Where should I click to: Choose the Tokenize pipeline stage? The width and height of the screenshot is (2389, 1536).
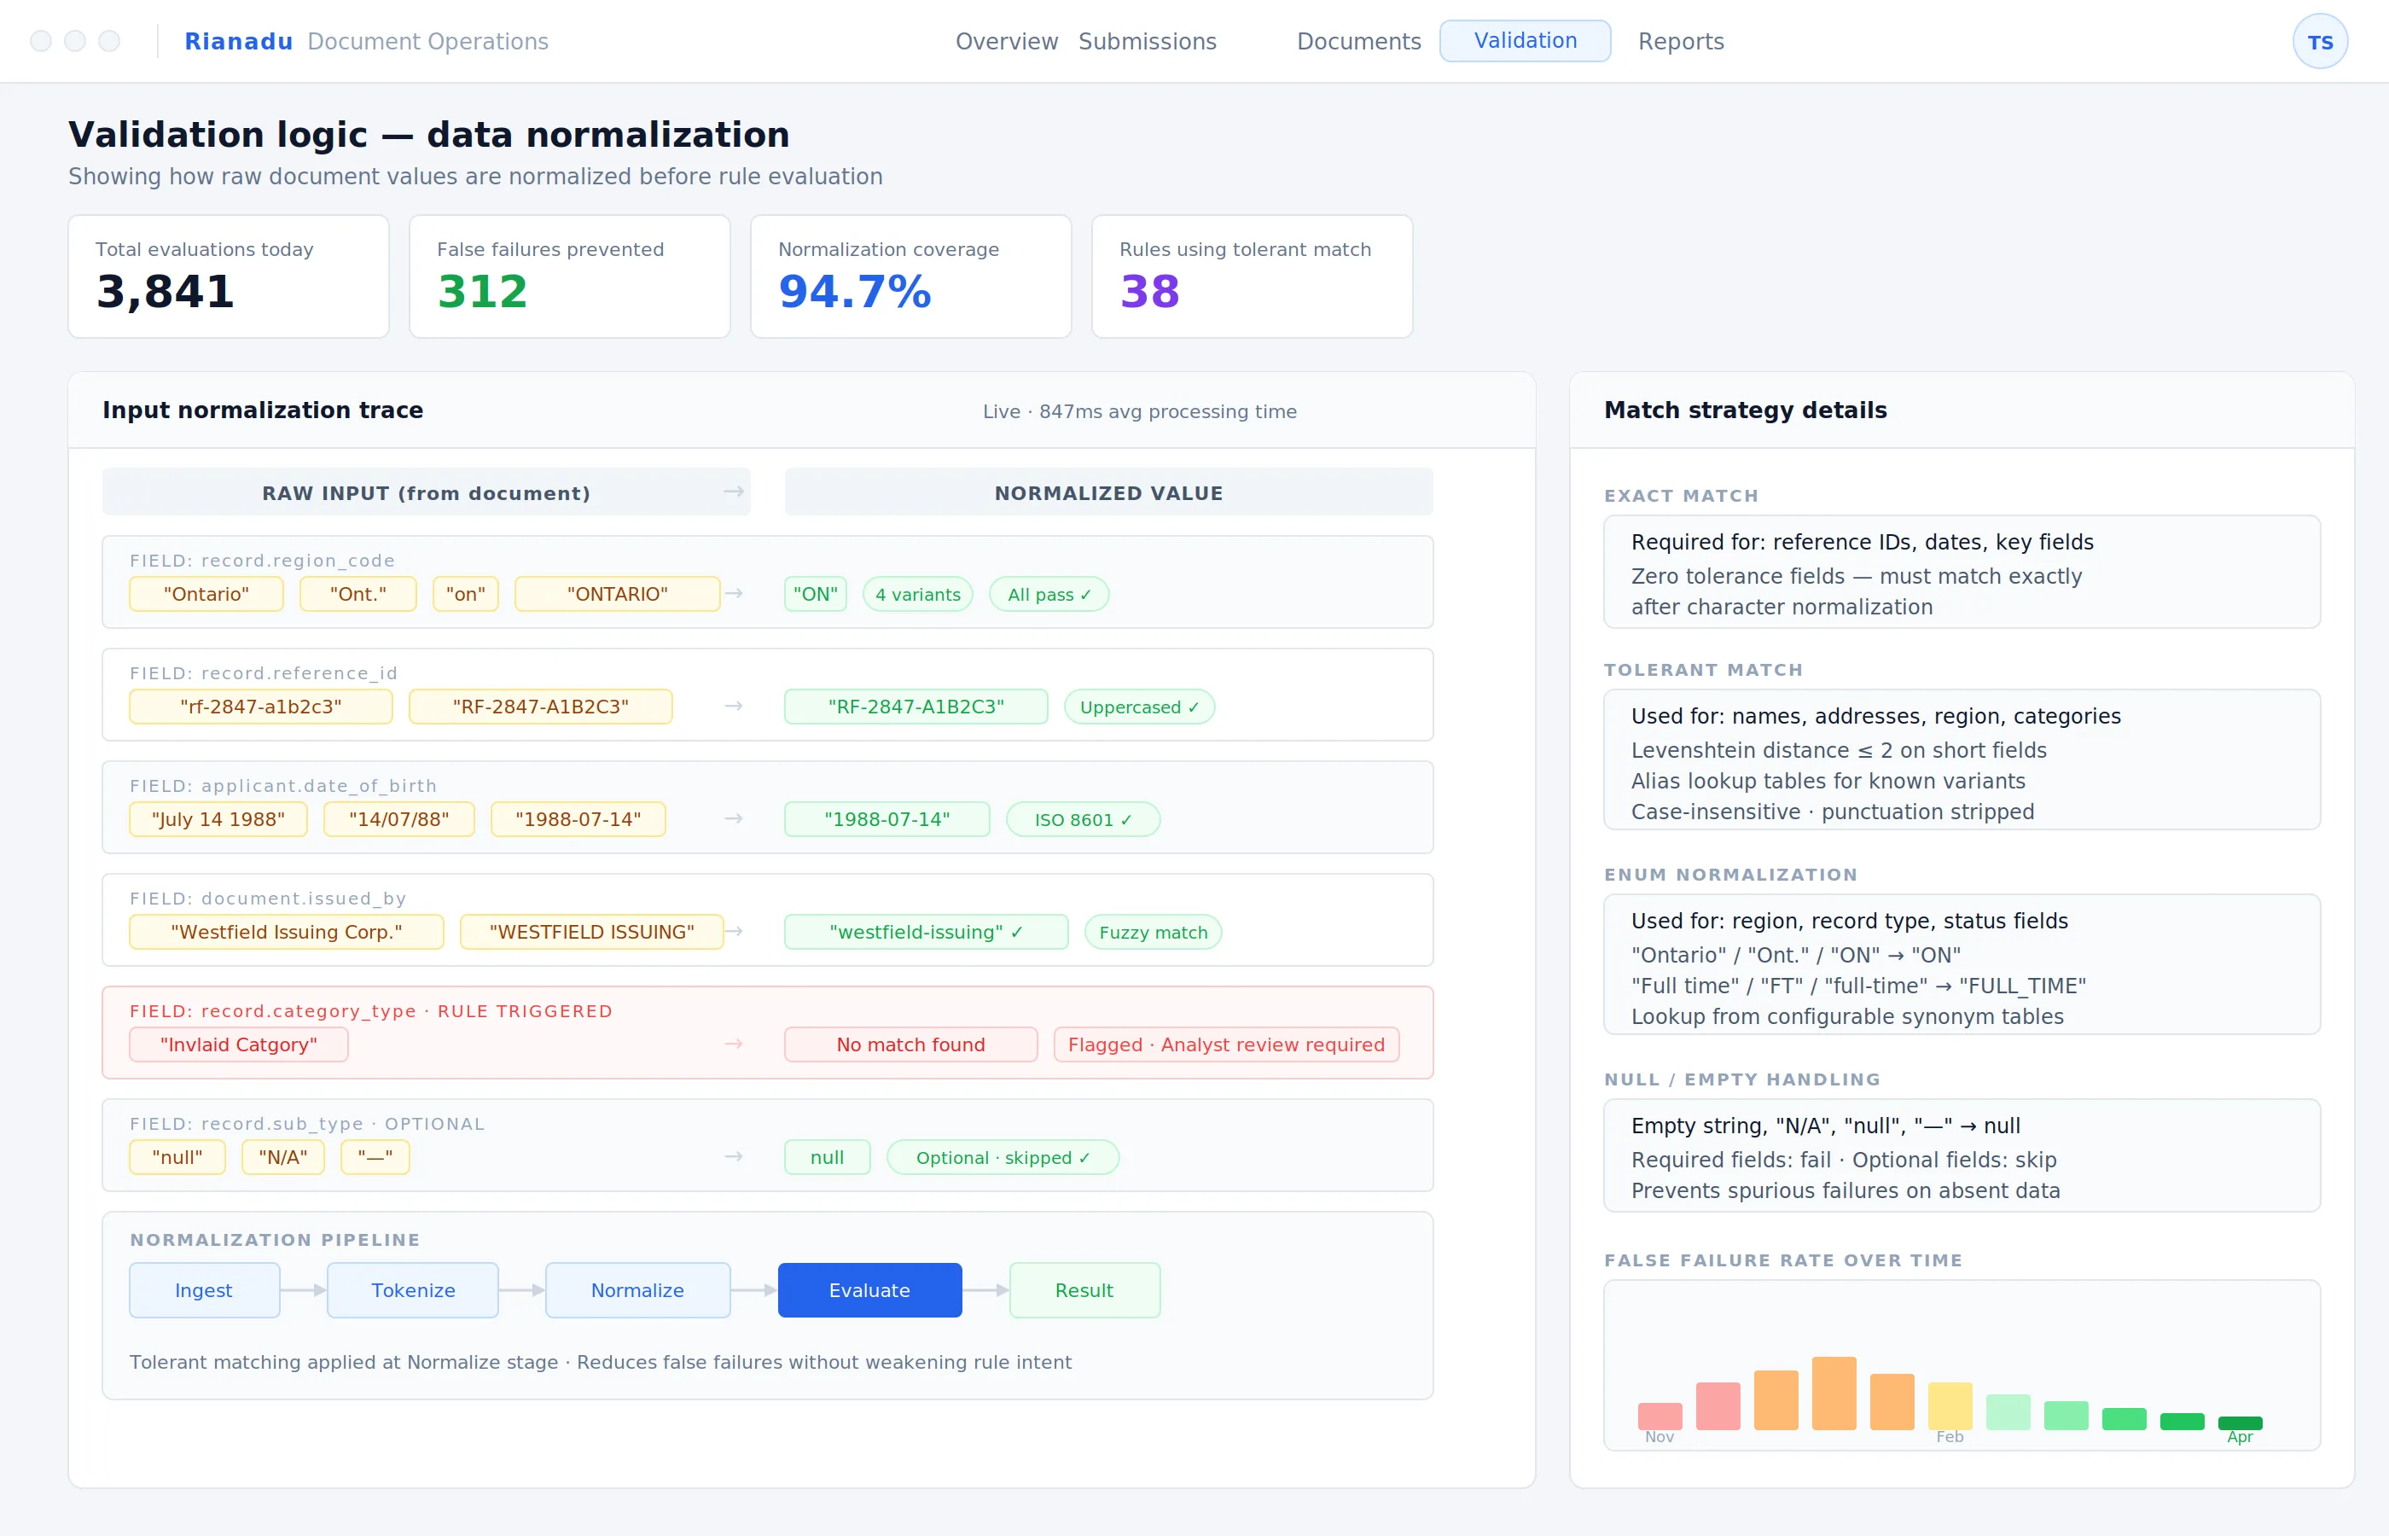click(x=413, y=1289)
